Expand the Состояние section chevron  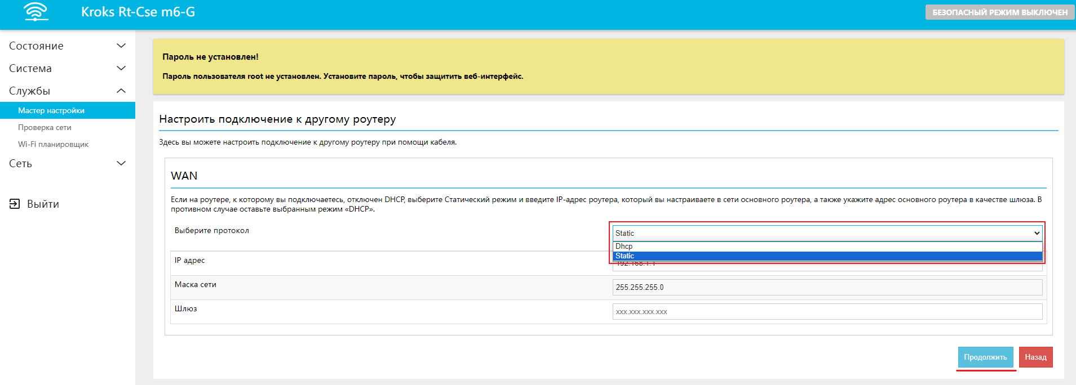pyautogui.click(x=121, y=46)
